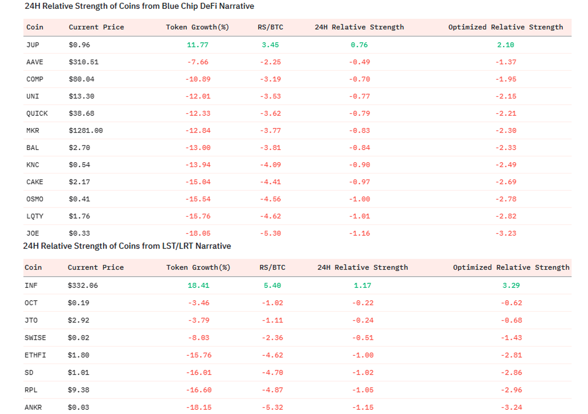Click INF RS/BTC value 5.40
Viewport: 588px width, 414px height.
coord(273,285)
